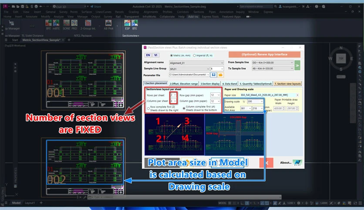The width and height of the screenshot is (364, 210).
Task: Click the Civil 3D application logo button
Action: tap(5, 7)
